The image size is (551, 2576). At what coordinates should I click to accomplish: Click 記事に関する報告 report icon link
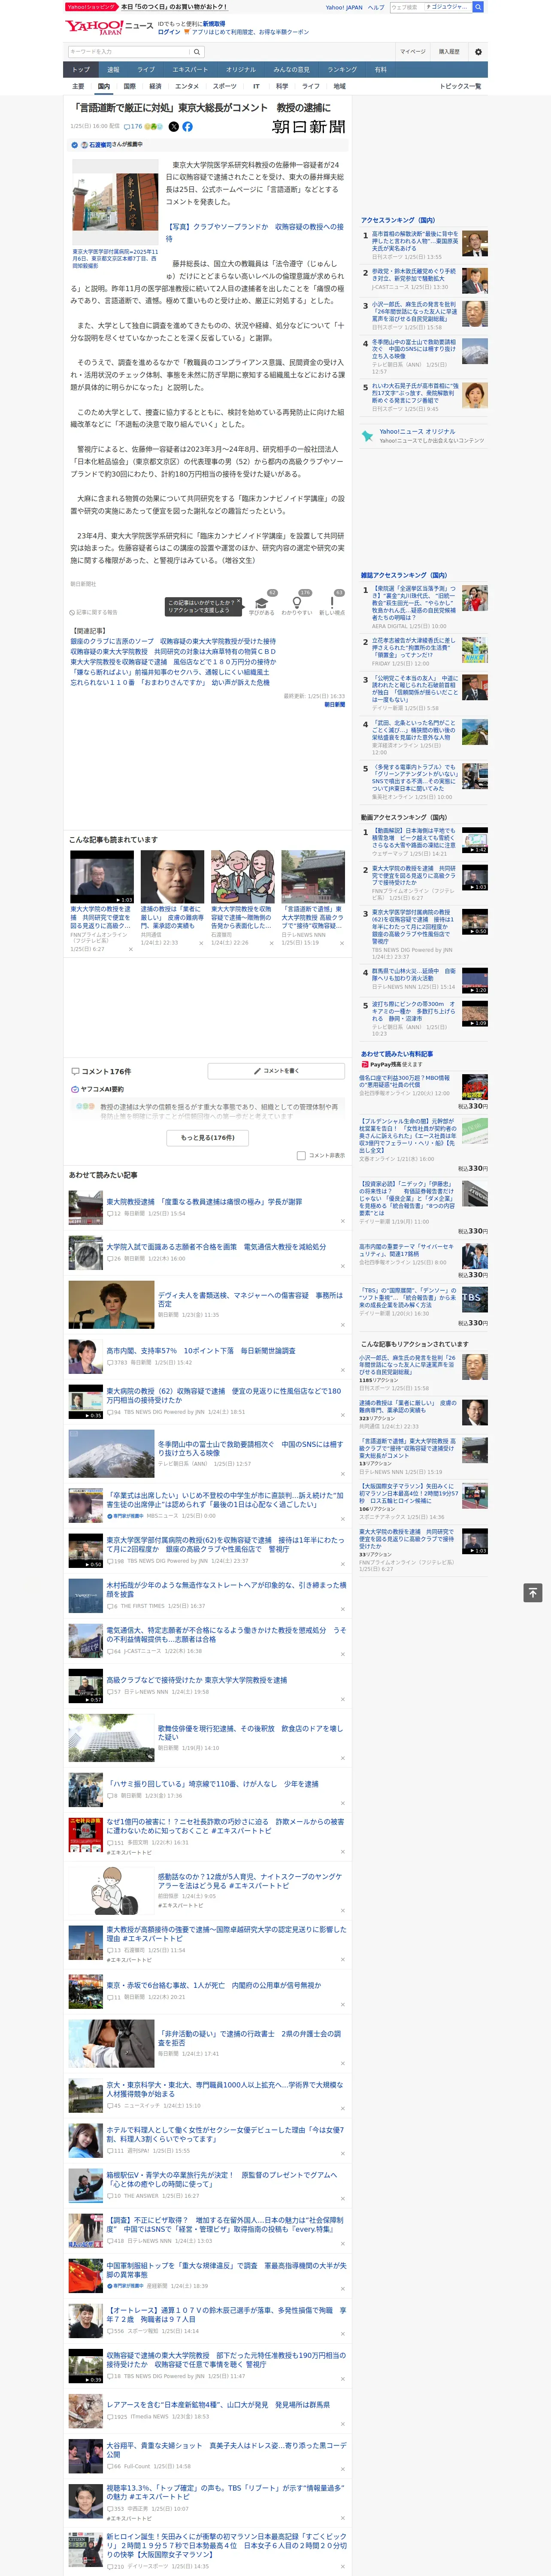pos(93,612)
